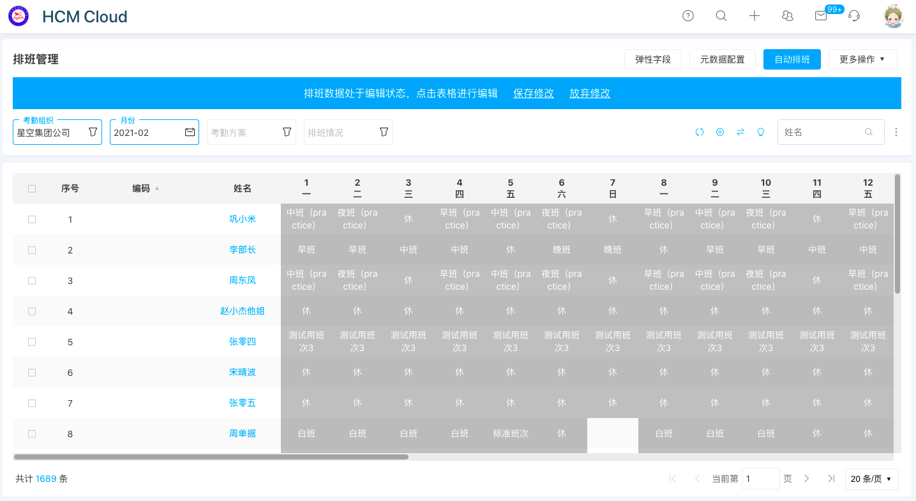Click the 自动排班 button
Screen dimensions: 916x501
[792, 59]
